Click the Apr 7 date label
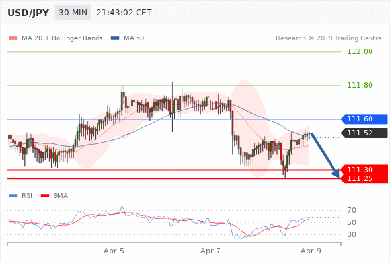Image resolution: width=390 pixels, height=264 pixels. point(210,251)
